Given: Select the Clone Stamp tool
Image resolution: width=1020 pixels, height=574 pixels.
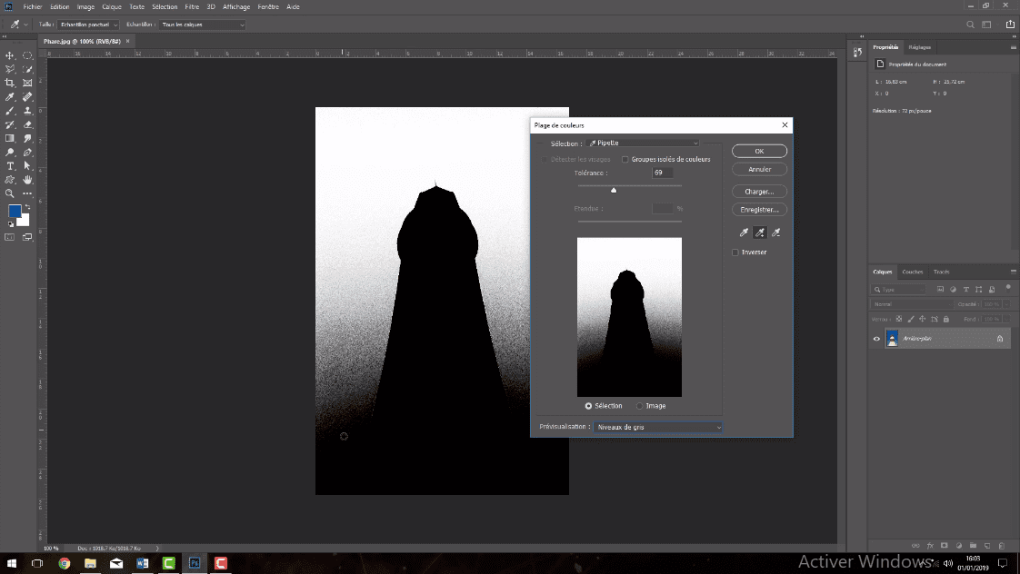Looking at the screenshot, I should [x=27, y=111].
